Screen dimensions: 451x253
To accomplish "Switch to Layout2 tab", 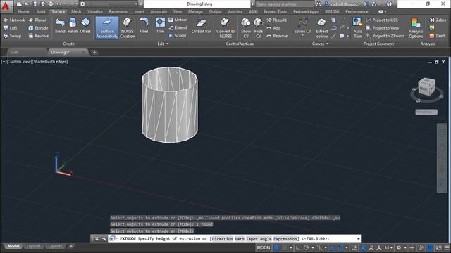I will point(55,246).
